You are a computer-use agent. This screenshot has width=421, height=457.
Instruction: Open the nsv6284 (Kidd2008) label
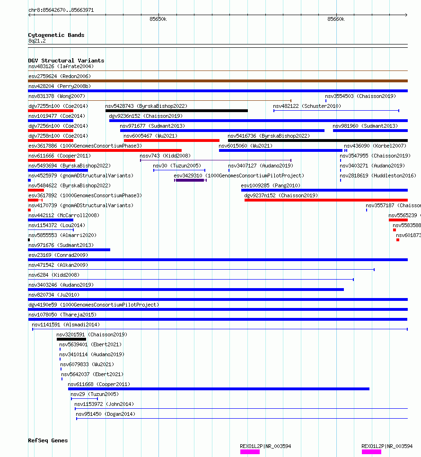coord(54,274)
